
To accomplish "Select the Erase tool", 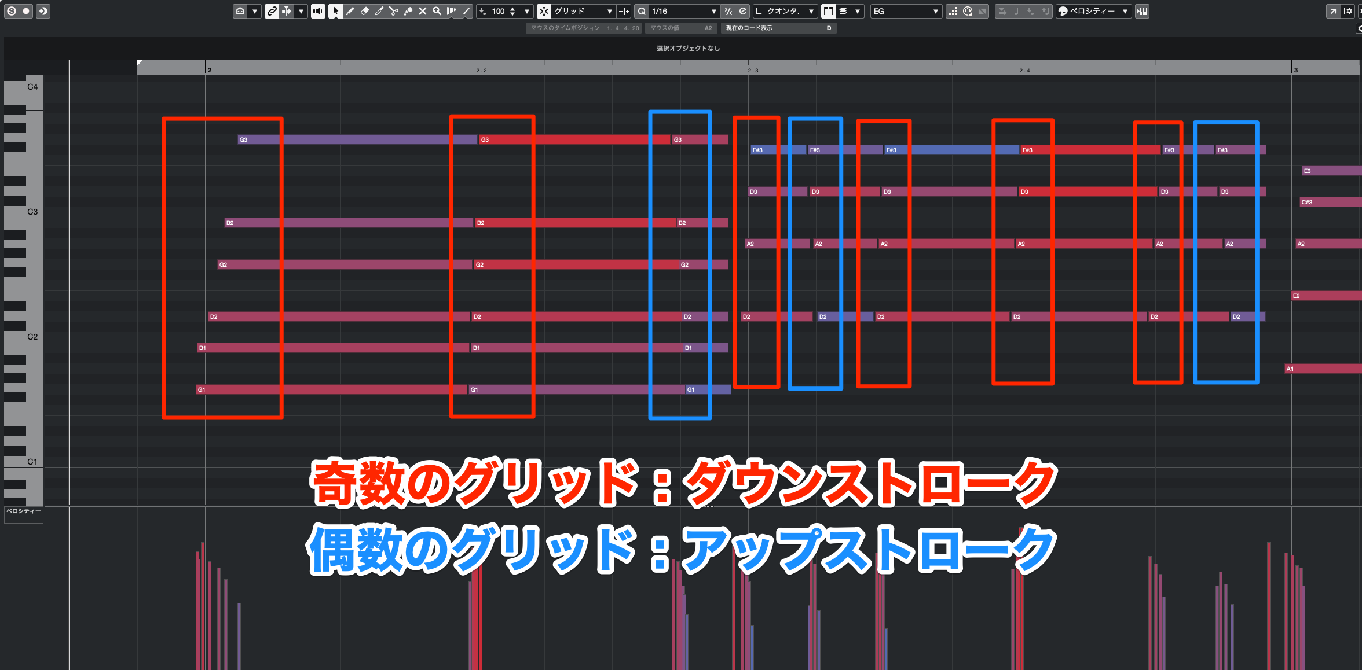I will 365,11.
